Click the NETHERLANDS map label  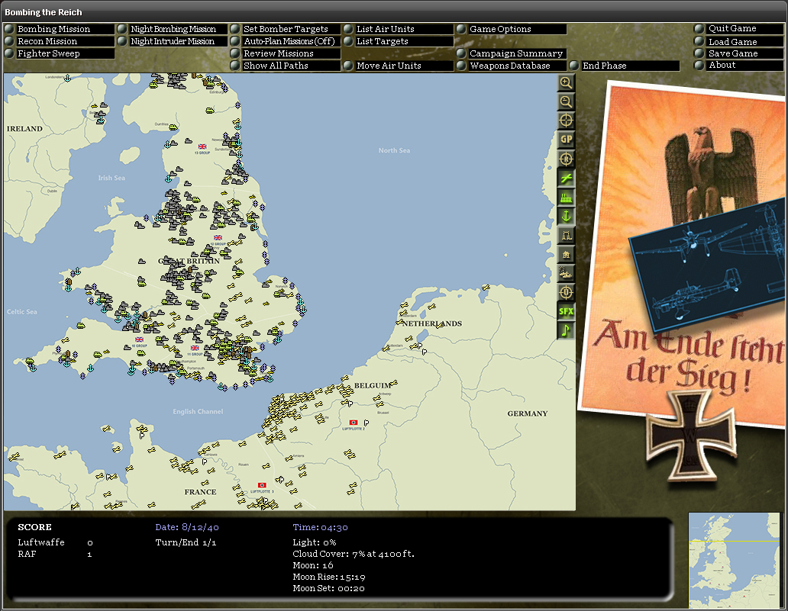(x=432, y=324)
